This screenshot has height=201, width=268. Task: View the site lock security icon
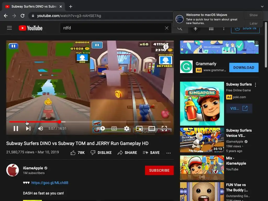pyautogui.click(x=33, y=16)
